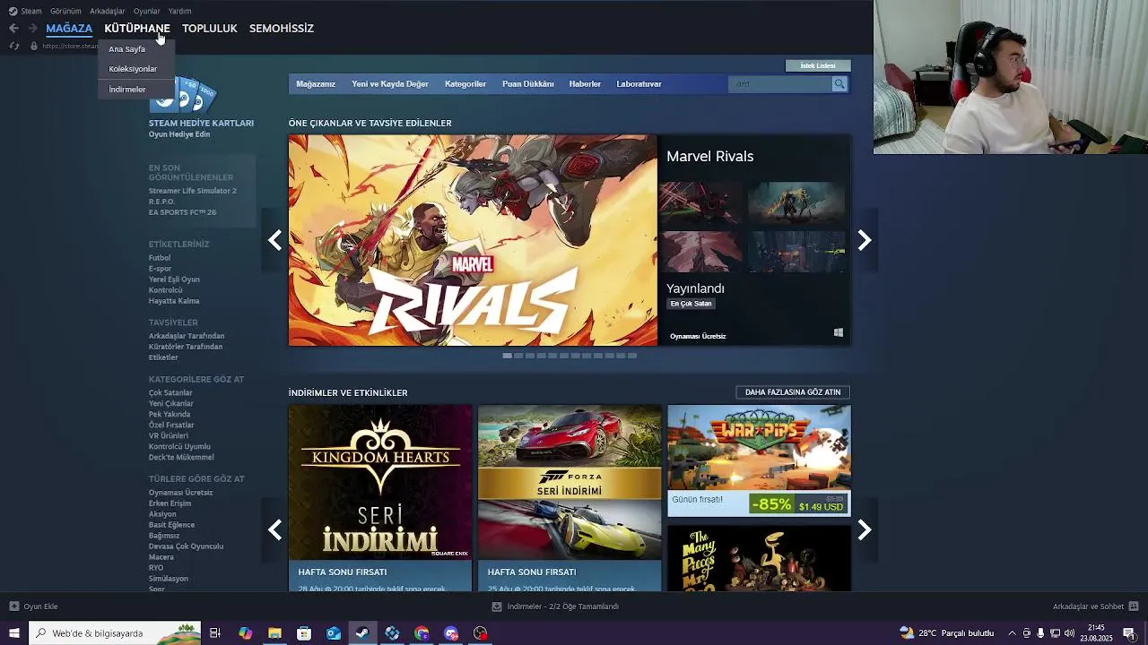Expand the Mağazanız store menu

[316, 84]
